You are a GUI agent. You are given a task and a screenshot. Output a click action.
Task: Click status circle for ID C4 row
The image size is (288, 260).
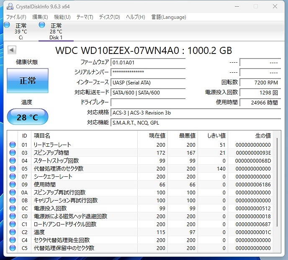[x=13, y=240]
